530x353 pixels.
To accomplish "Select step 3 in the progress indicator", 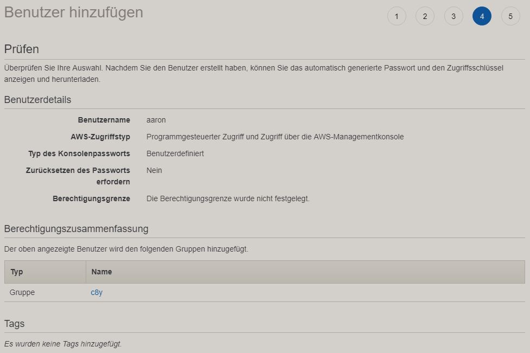I will click(454, 16).
